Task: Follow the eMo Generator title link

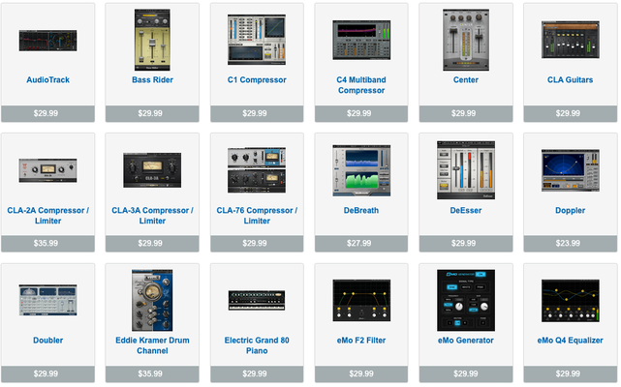Action: [466, 341]
